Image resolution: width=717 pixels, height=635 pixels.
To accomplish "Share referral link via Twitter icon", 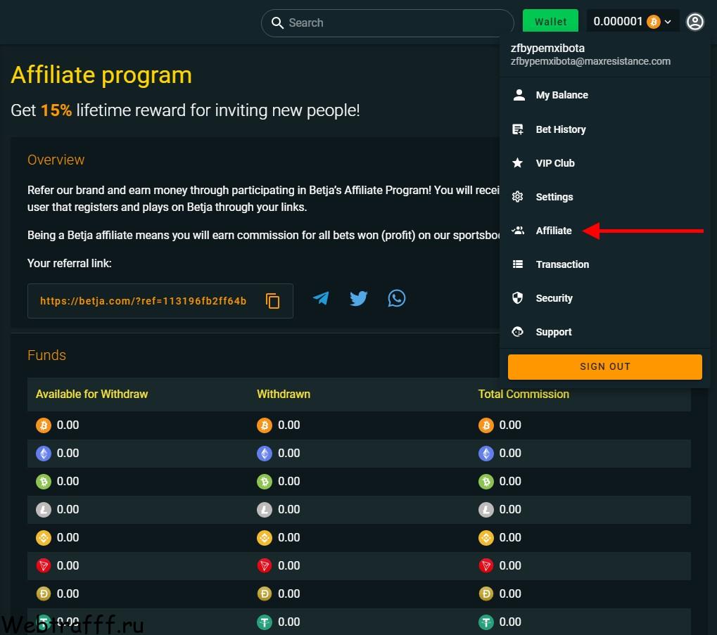I will click(x=359, y=298).
